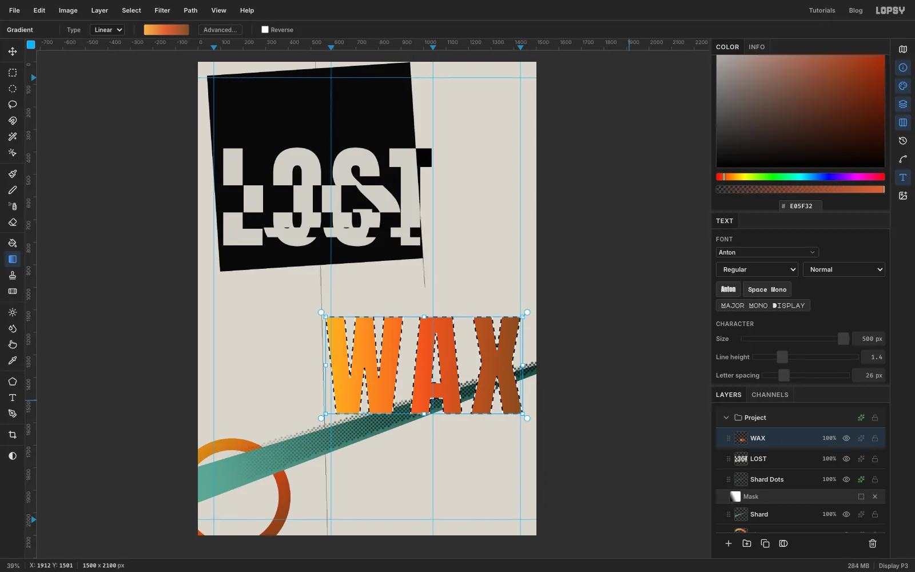Open the History panel icon
The height and width of the screenshot is (572, 915).
click(903, 141)
